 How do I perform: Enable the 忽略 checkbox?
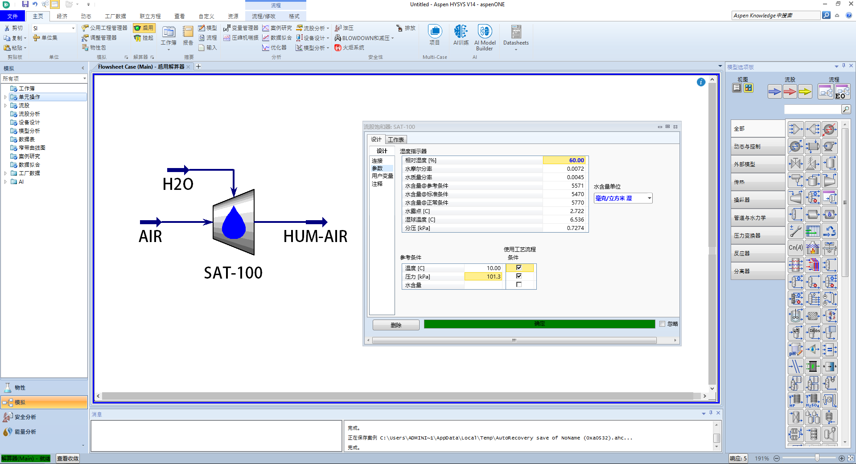tap(662, 324)
